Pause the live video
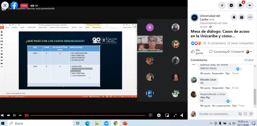 [x=14, y=115]
